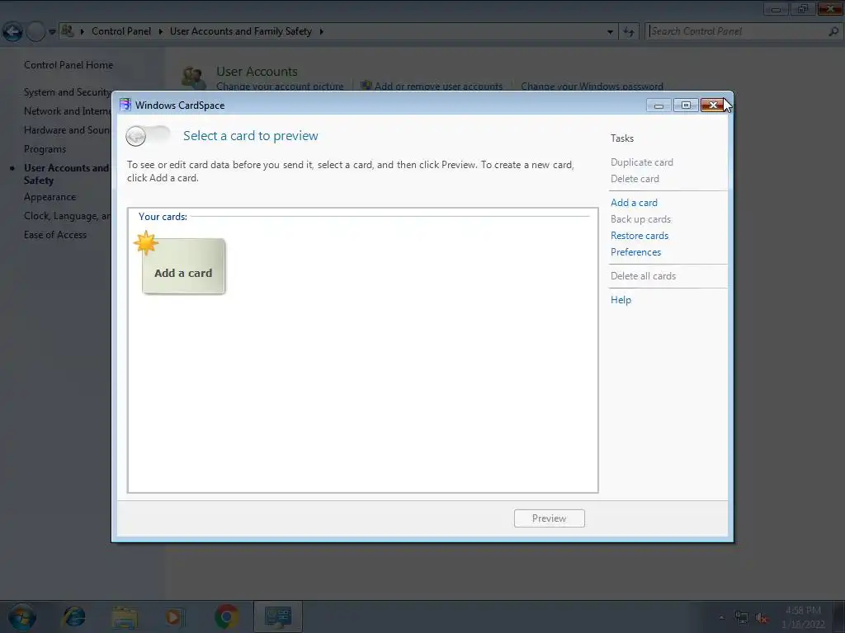This screenshot has width=845, height=633.
Task: Click Control Panel forward navigation button
Action: click(x=35, y=32)
